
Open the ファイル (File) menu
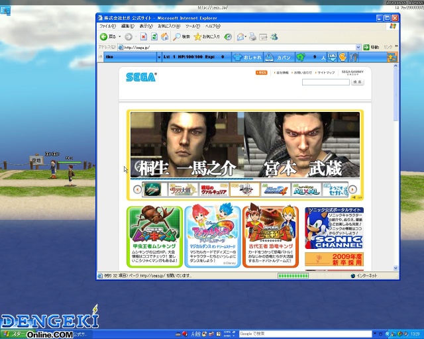[107, 26]
